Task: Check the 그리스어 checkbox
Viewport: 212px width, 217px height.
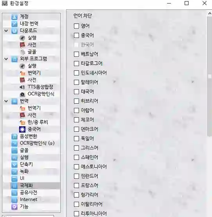Action: [x=76, y=148]
